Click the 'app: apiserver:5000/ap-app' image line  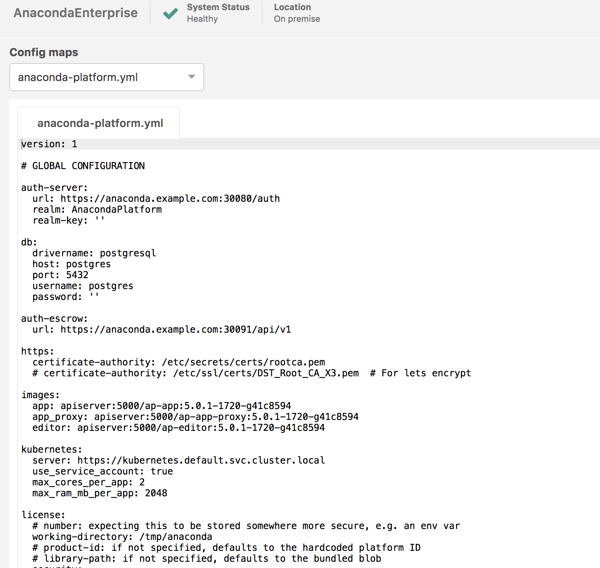coord(162,406)
